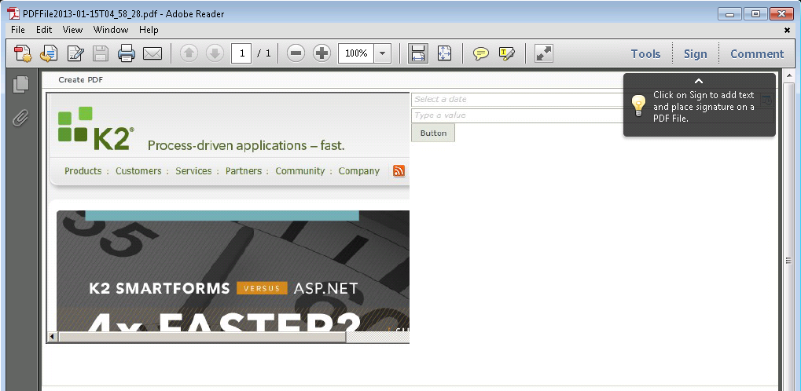Go to previous page arrow
The width and height of the screenshot is (801, 391).
point(189,53)
